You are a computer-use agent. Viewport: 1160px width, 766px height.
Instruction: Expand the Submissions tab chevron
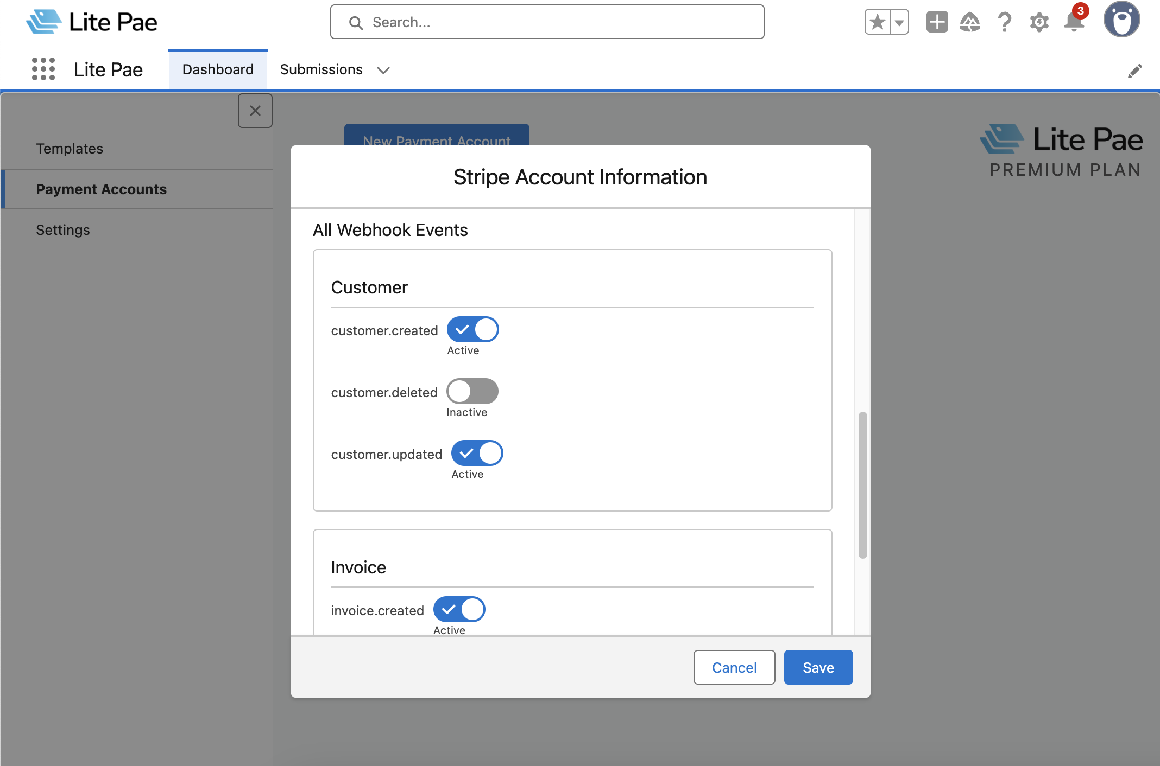click(x=383, y=70)
